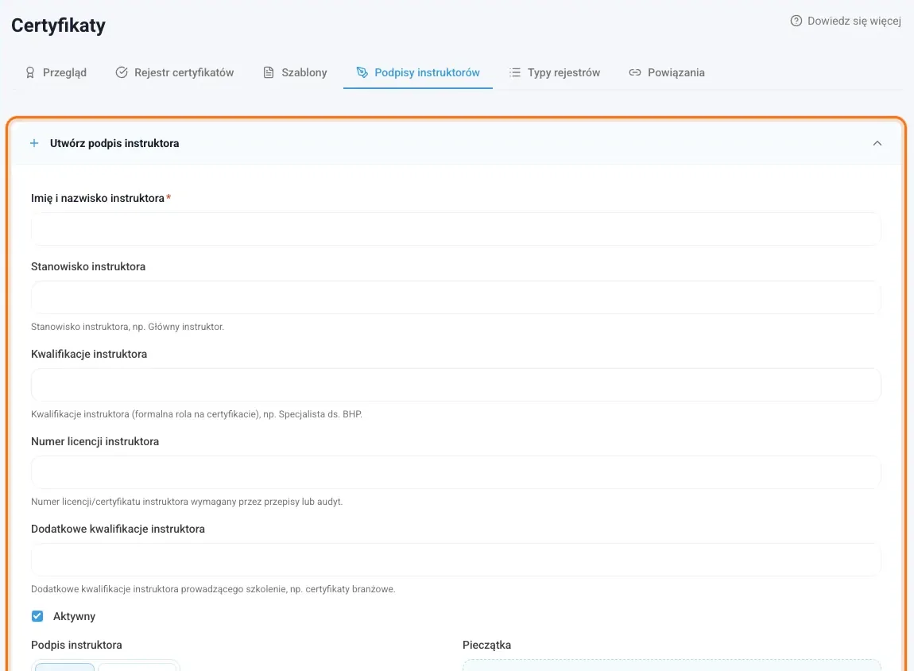This screenshot has width=914, height=671.
Task: Click the Podpis instruktora label
Action: point(76,645)
